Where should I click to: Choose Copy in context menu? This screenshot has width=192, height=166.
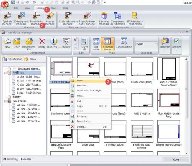[x=90, y=106]
